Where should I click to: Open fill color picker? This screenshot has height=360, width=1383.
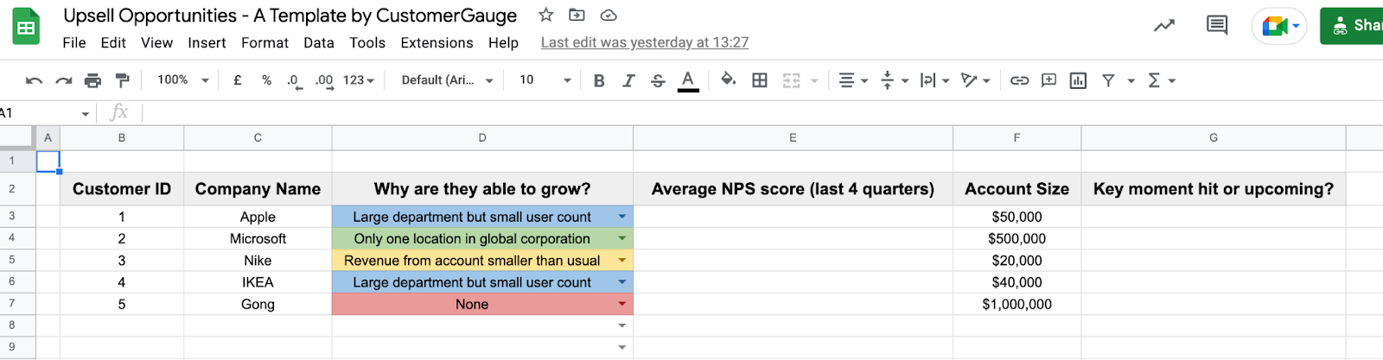coord(729,79)
